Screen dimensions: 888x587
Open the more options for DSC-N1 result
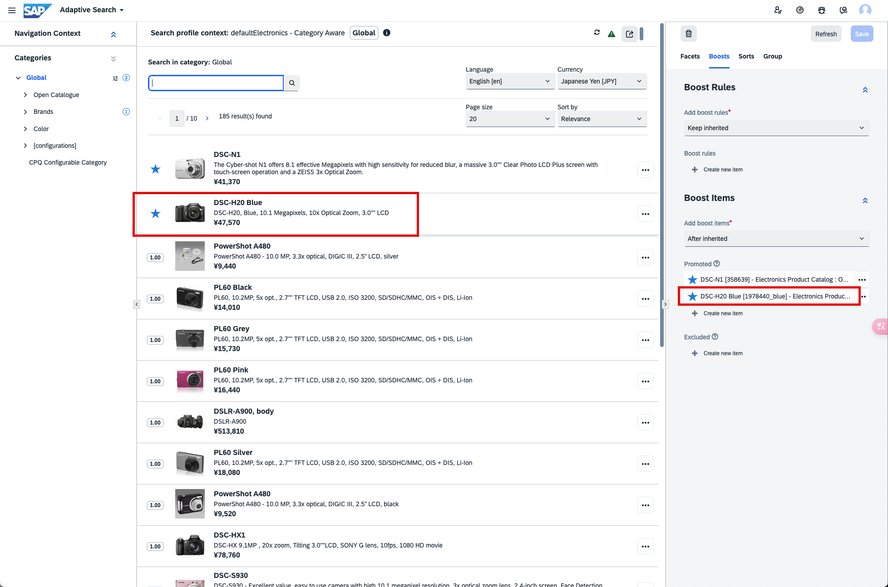click(646, 170)
